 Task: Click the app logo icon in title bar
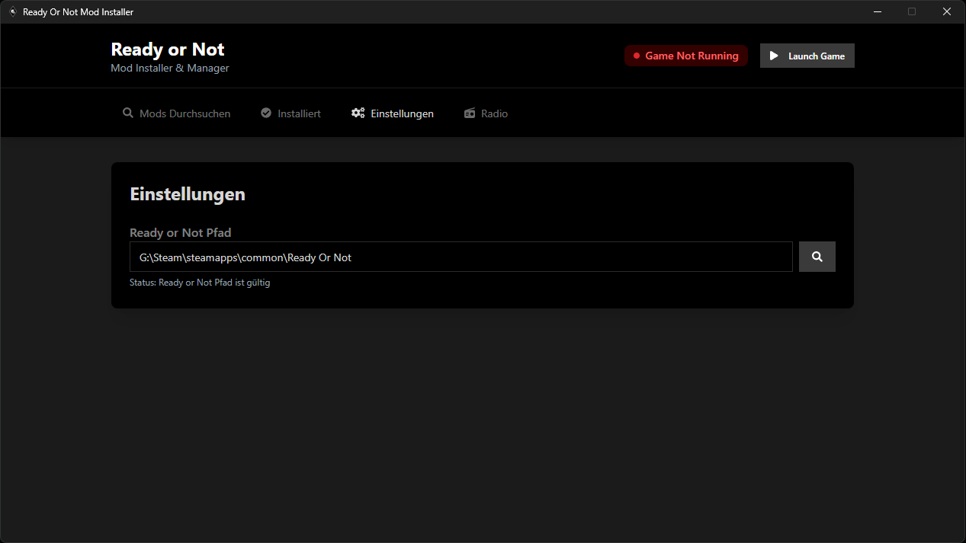[x=12, y=11]
